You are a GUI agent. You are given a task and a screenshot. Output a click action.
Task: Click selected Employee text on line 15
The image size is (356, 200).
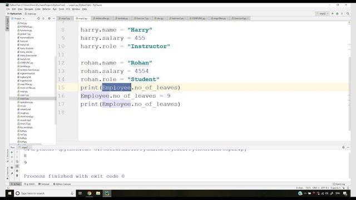(x=116, y=88)
